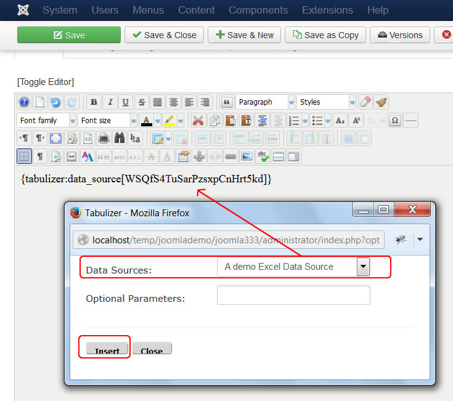
Task: Click the print icon in editor
Action: [104, 138]
